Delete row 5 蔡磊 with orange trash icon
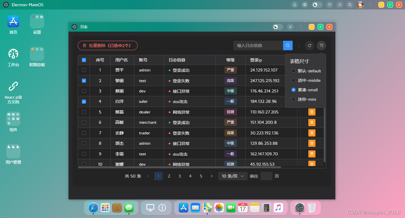The width and height of the screenshot is (405, 218). tap(312, 112)
